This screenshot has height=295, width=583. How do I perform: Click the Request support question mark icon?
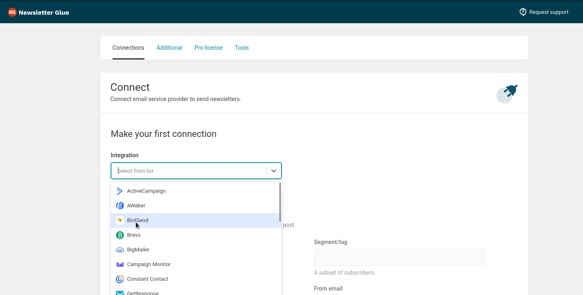[523, 12]
